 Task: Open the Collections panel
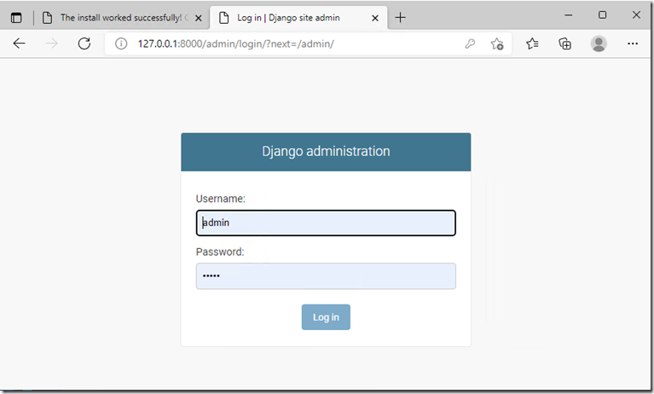[x=564, y=43]
